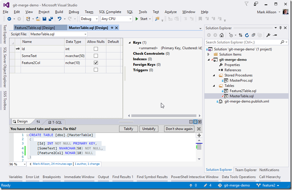Collapse the git-merge-demo project node

point(209,60)
